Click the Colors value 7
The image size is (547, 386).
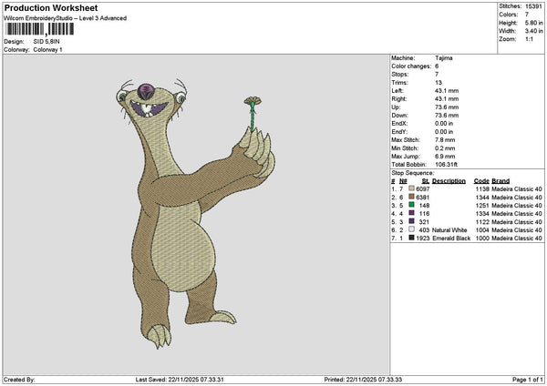click(x=527, y=15)
